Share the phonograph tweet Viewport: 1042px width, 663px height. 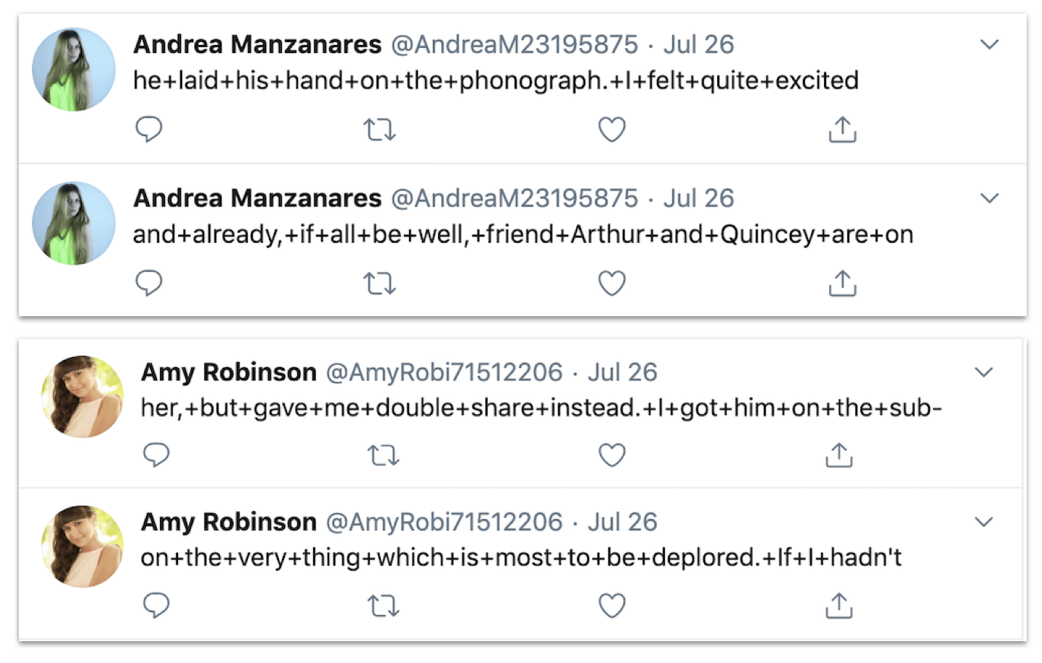842,129
